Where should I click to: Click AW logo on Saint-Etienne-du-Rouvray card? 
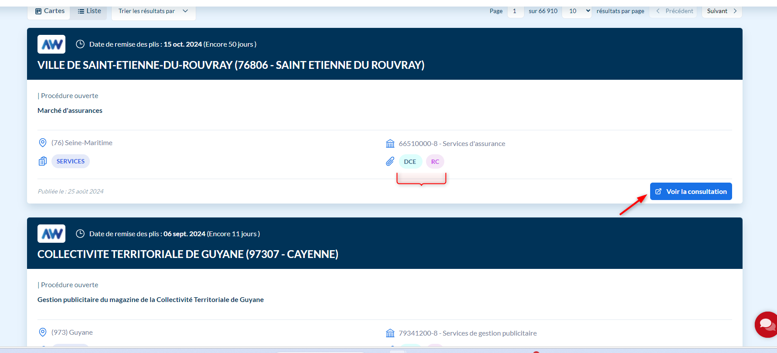pos(51,44)
